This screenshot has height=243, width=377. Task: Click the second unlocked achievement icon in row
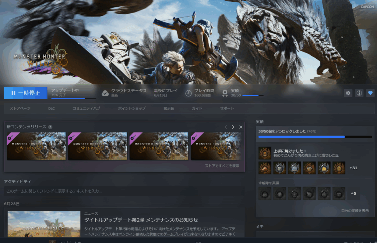click(x=280, y=168)
